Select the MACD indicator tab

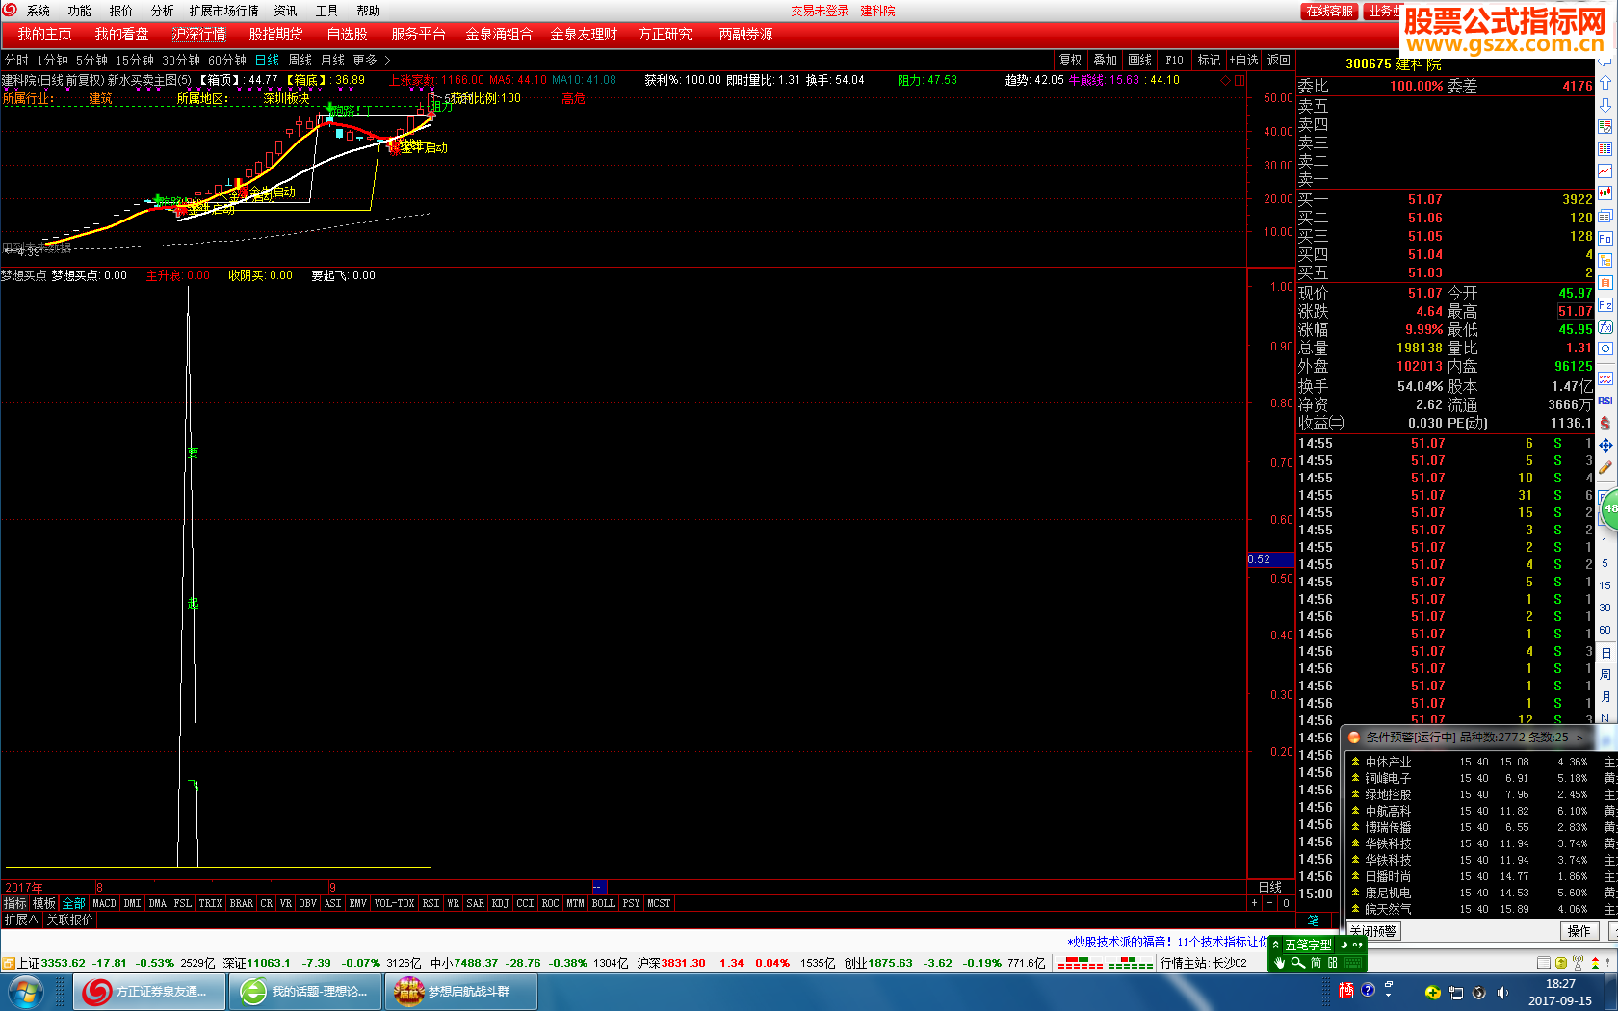pos(104,903)
